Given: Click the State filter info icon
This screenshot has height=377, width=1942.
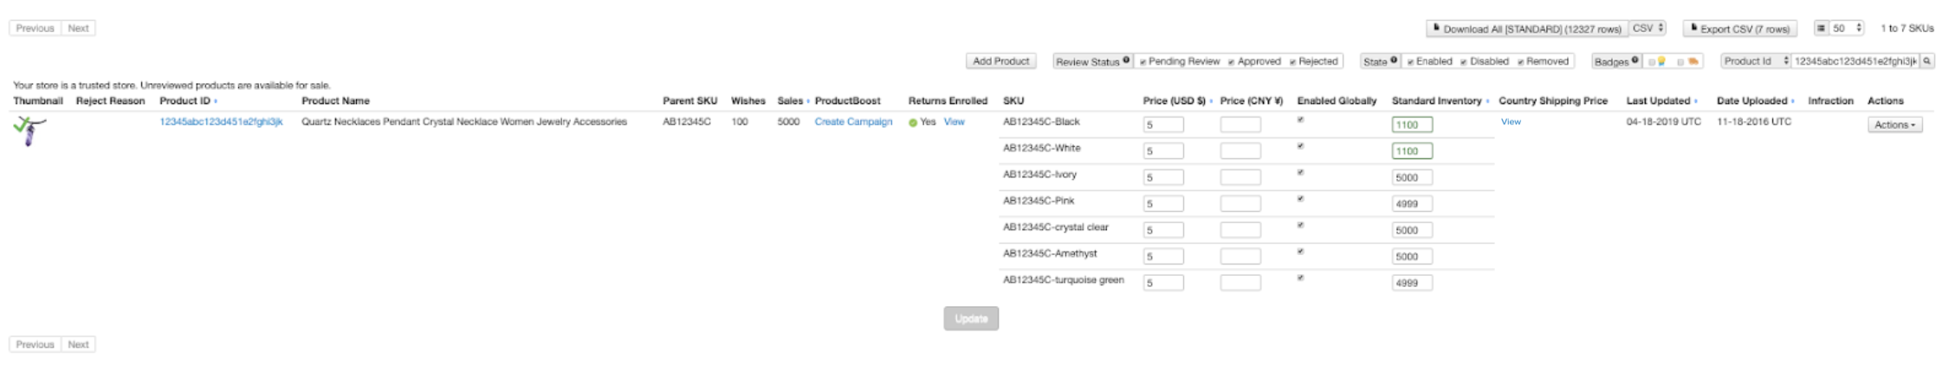Looking at the screenshot, I should coord(1394,61).
